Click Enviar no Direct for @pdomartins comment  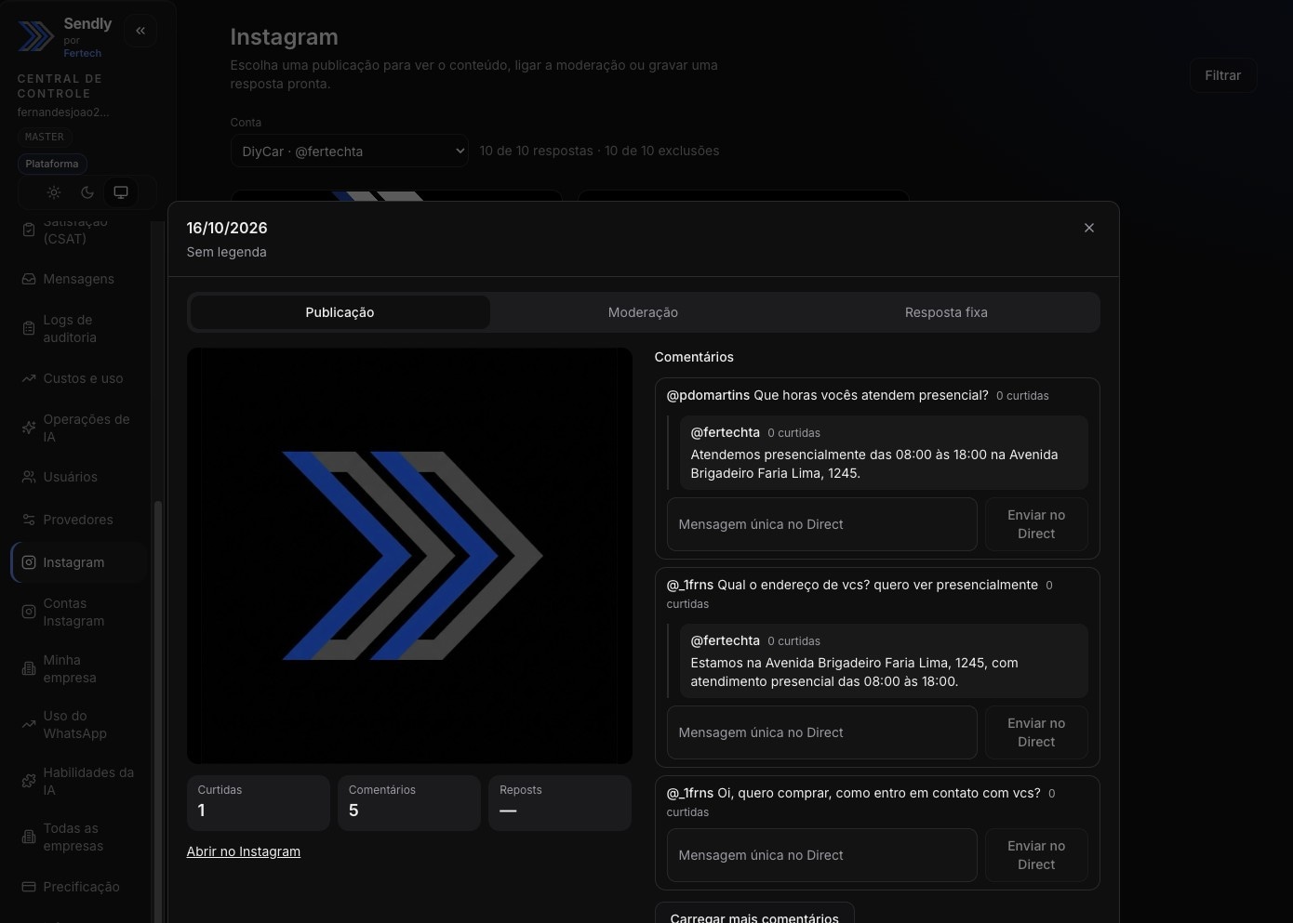[x=1036, y=524]
